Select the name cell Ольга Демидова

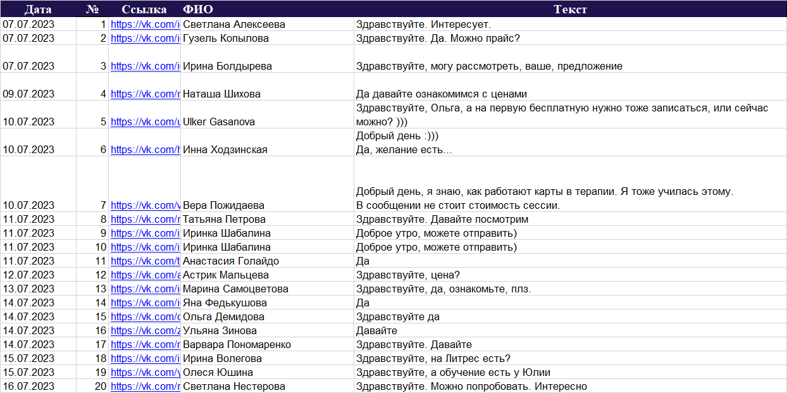click(x=267, y=316)
